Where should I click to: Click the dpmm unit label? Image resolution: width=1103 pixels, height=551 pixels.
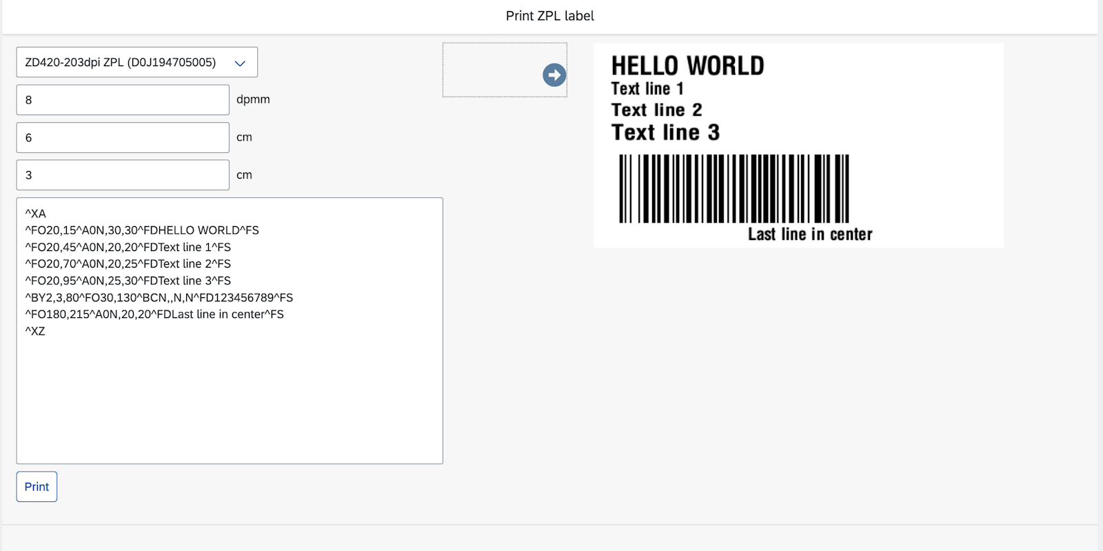[x=253, y=99]
